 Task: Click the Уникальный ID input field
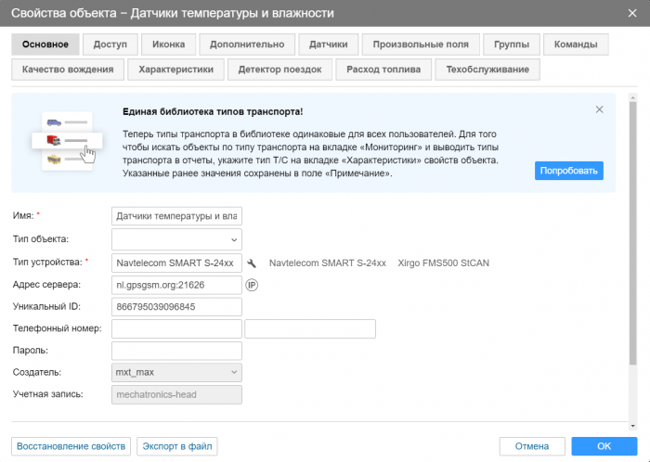176,306
